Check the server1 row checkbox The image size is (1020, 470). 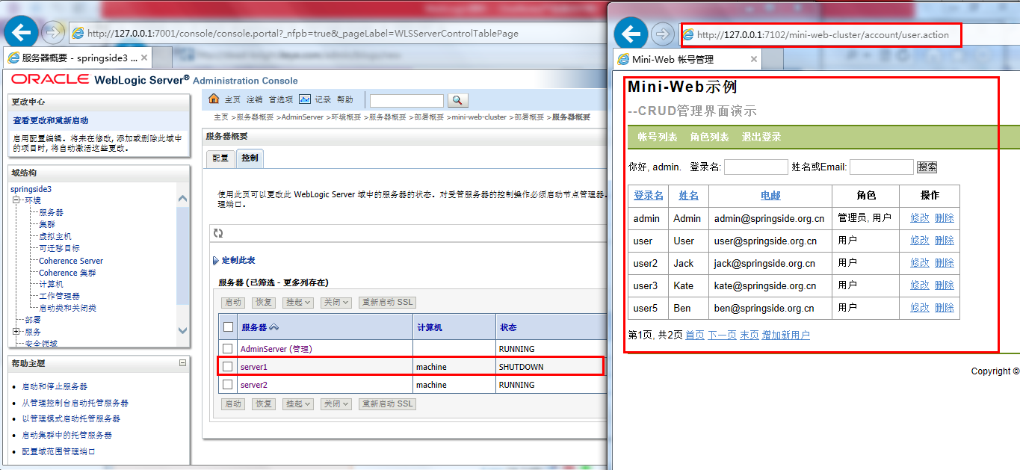click(228, 366)
